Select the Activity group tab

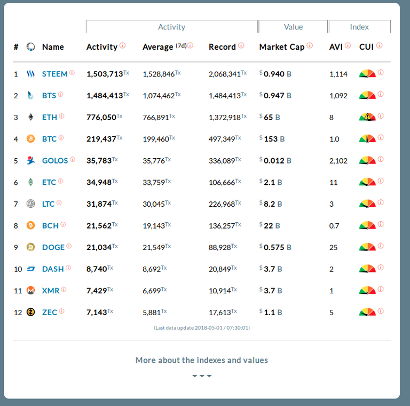[x=171, y=27]
